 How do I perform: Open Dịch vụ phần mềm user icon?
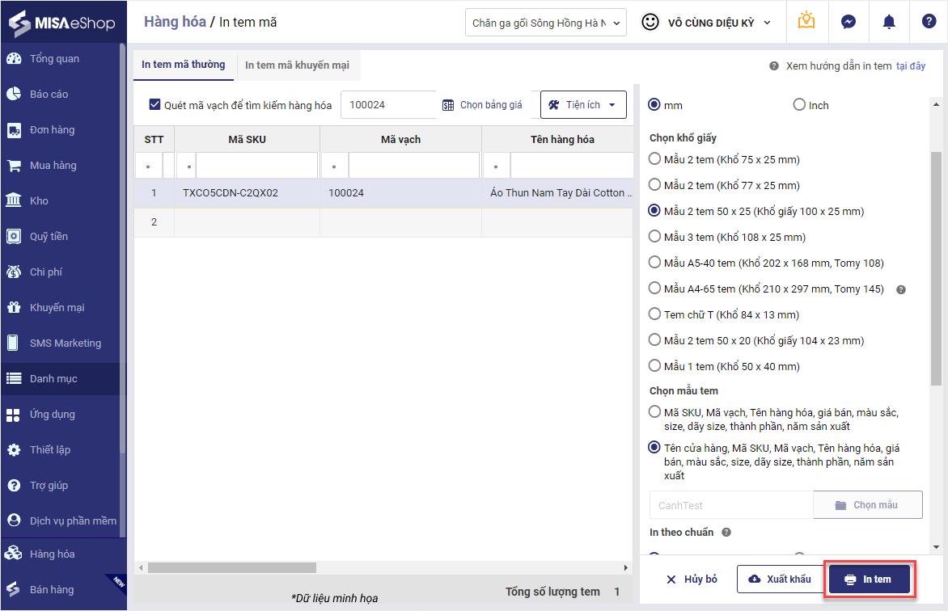coord(13,520)
